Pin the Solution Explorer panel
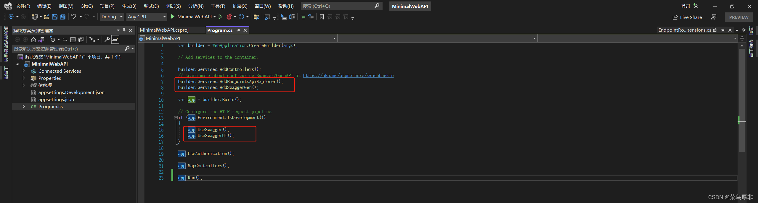The width and height of the screenshot is (758, 203). (124, 30)
